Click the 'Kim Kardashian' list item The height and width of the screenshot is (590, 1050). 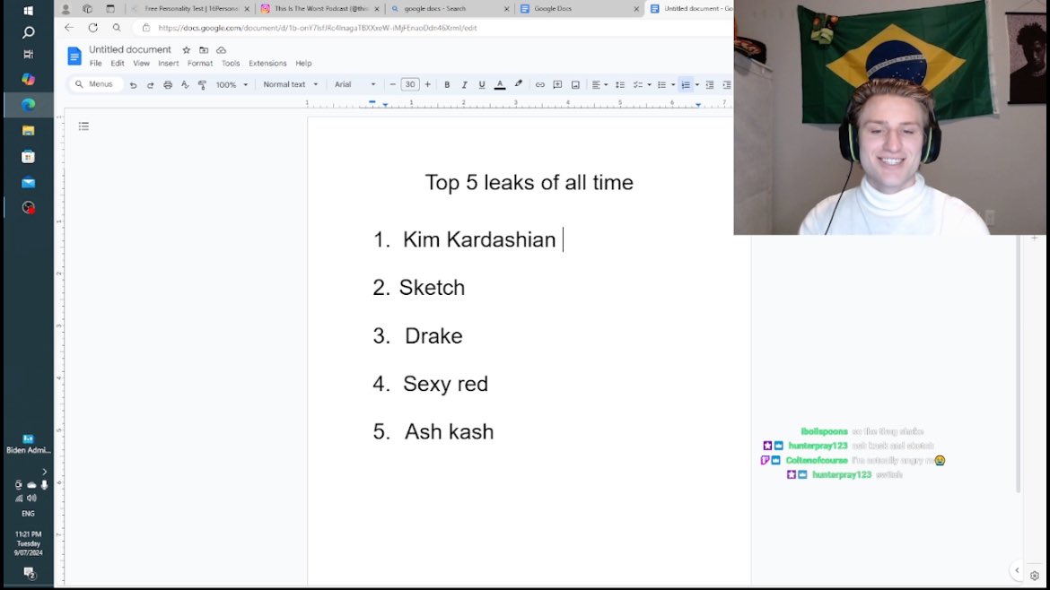click(479, 239)
